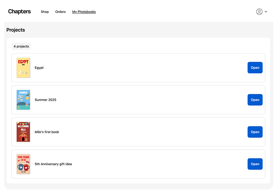This screenshot has height=193, width=277.
Task: Click the Summer 2025 project name
Action: click(x=45, y=100)
